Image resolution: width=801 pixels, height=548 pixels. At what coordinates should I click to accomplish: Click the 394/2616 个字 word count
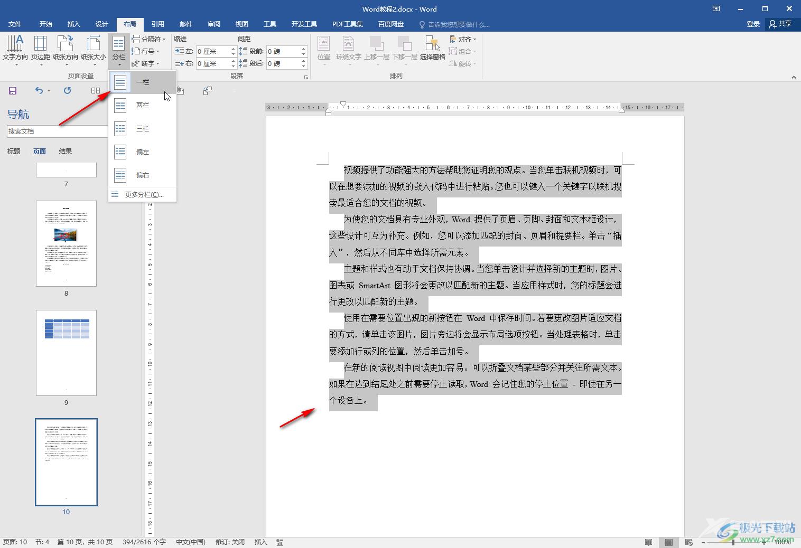[144, 542]
